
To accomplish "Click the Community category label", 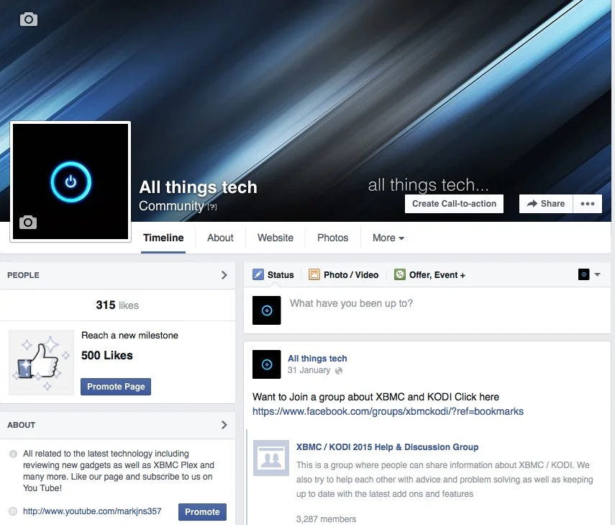I will point(171,206).
